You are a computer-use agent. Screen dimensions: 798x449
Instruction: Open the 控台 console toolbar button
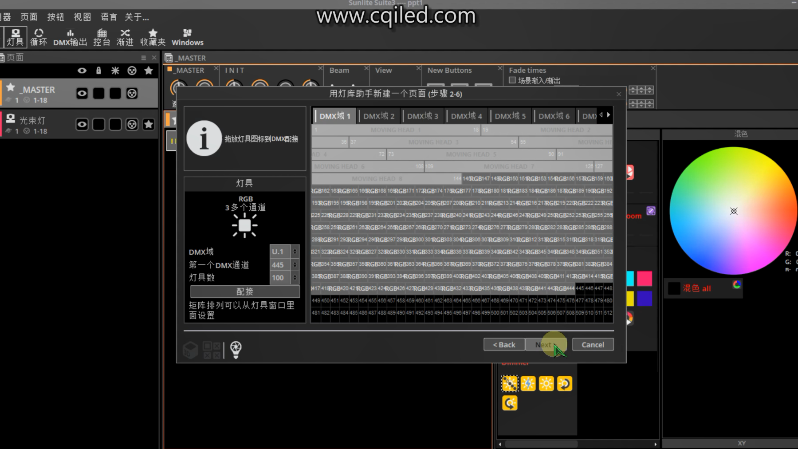tap(102, 37)
